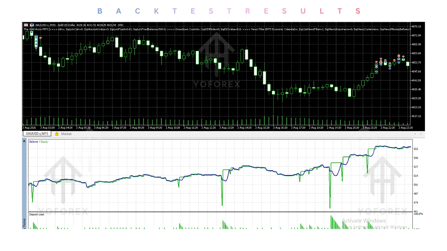The height and width of the screenshot is (251, 447).
Task: Click the time label 3 Aug 20:30
Action: pos(352,128)
